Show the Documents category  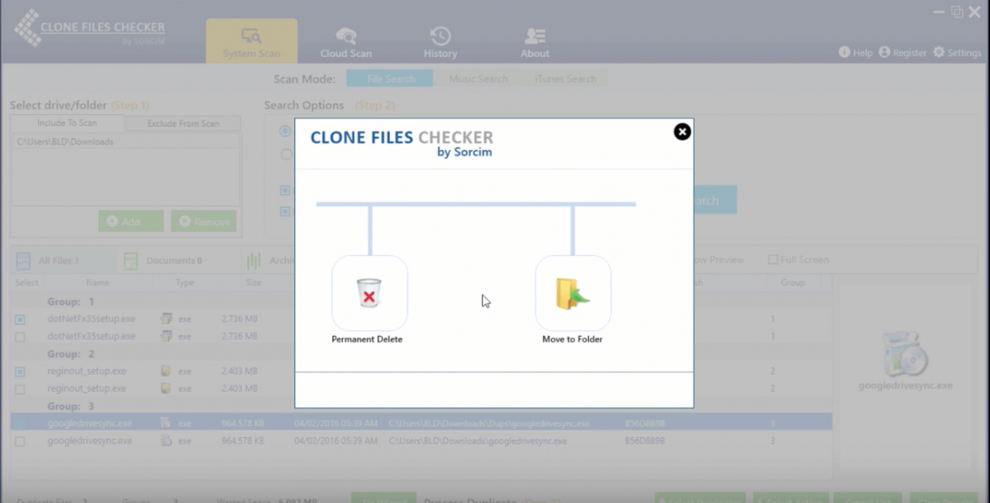pos(163,260)
